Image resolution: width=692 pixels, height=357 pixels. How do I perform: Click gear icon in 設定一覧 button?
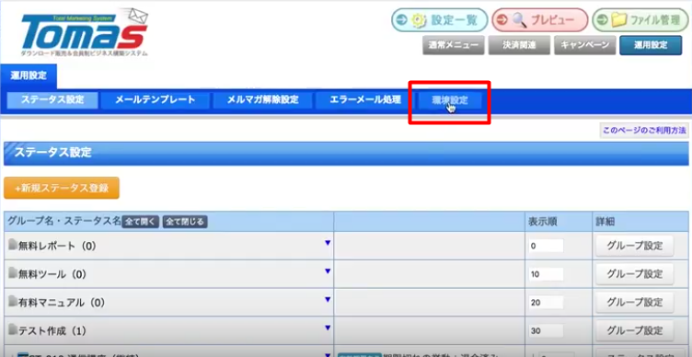point(420,20)
